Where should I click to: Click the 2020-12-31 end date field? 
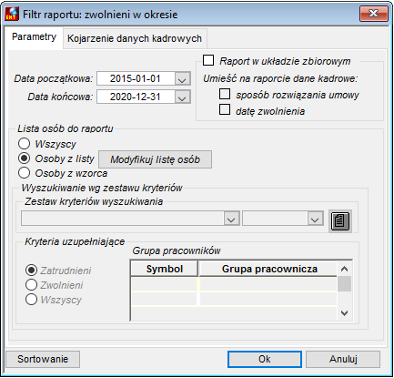pyautogui.click(x=136, y=97)
